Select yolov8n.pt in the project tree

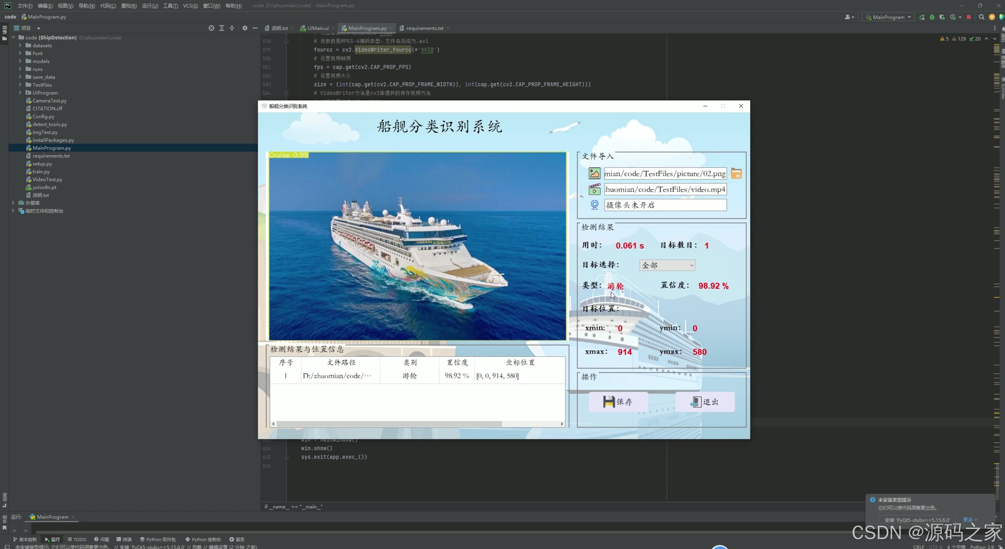[45, 187]
